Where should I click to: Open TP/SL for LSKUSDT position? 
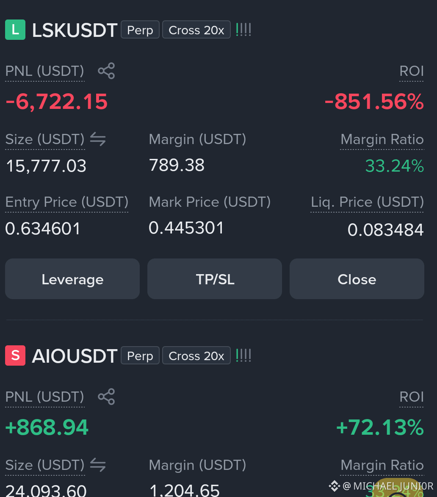(215, 279)
